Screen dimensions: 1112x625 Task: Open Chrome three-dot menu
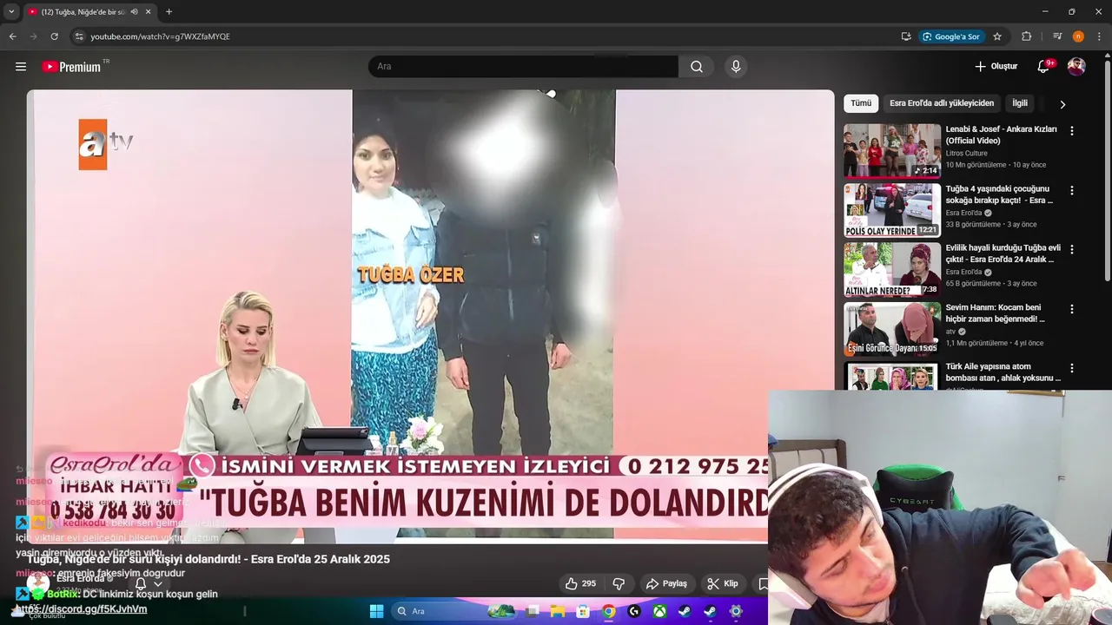(1099, 36)
